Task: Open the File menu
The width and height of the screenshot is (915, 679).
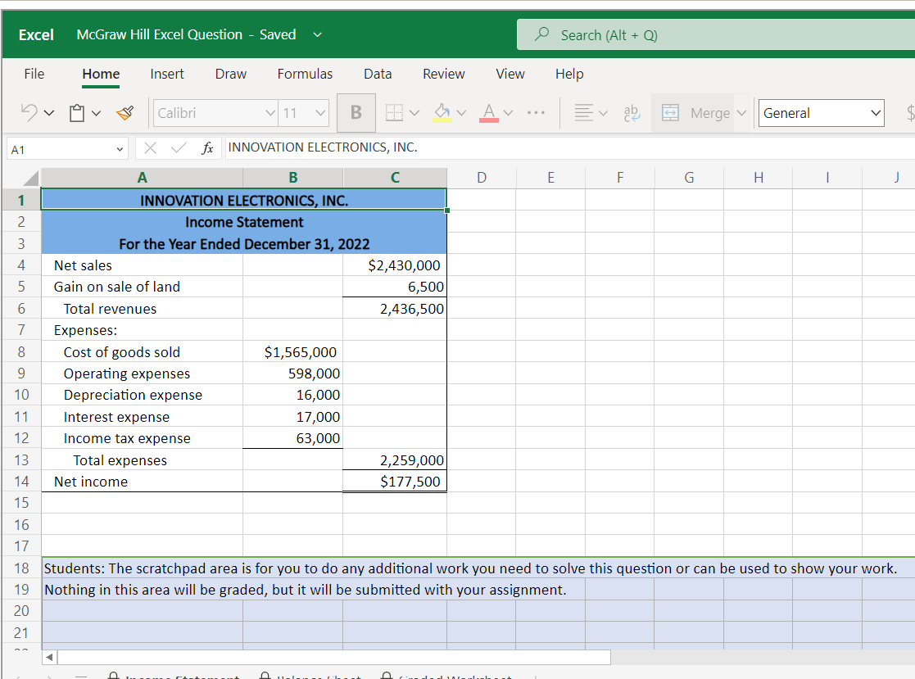Action: click(x=34, y=74)
